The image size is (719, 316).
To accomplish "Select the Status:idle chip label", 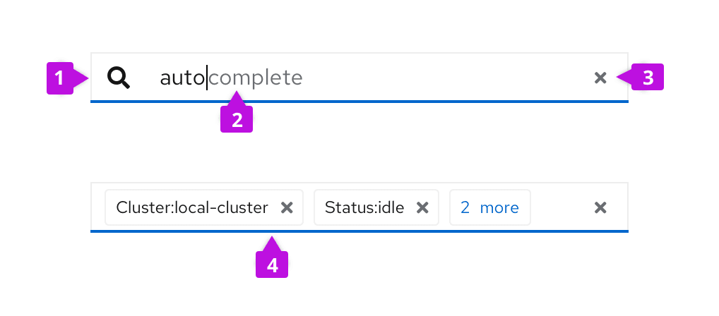I will (x=364, y=207).
